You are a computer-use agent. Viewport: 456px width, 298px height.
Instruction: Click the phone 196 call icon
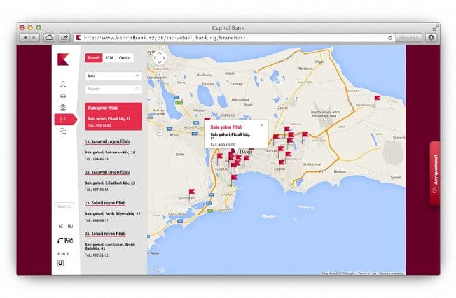[65, 240]
